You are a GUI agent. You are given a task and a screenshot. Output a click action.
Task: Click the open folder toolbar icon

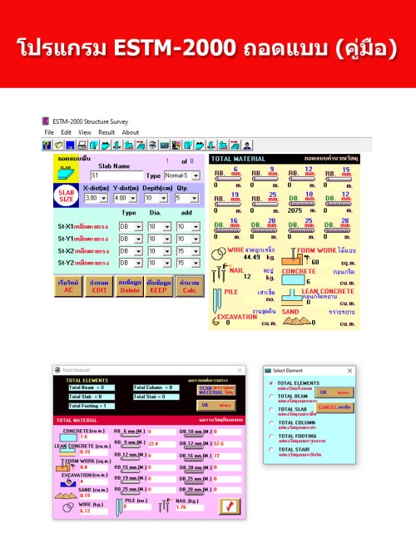[58, 146]
